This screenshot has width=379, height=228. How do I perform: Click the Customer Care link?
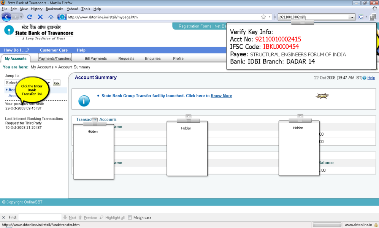[x=54, y=50]
